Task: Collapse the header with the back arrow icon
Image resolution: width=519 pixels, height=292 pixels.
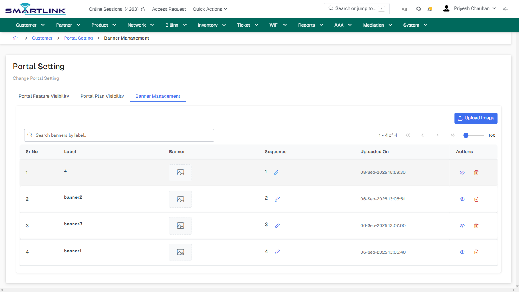Action: click(x=506, y=9)
